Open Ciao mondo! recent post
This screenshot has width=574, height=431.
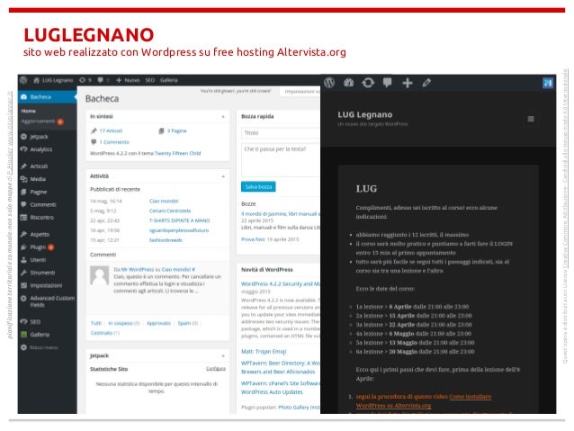[164, 201]
